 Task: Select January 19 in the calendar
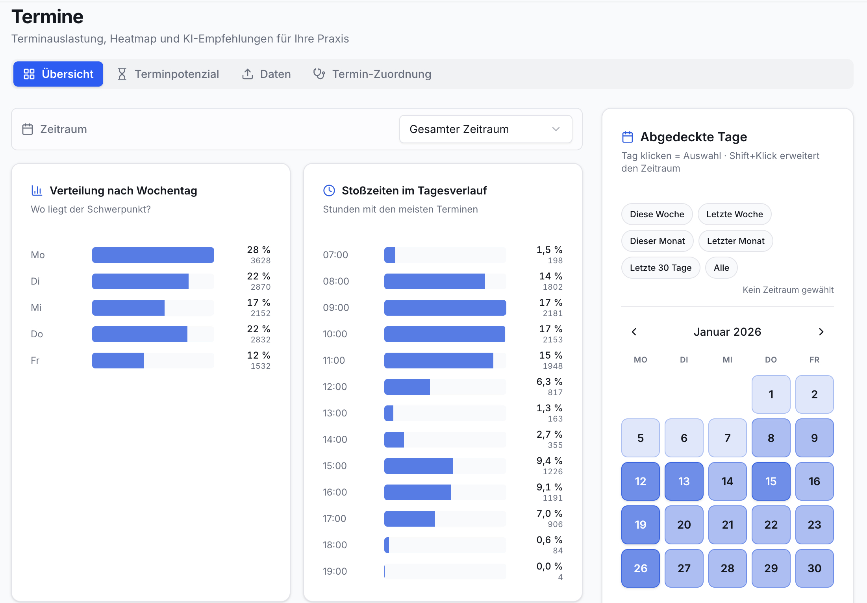(641, 525)
